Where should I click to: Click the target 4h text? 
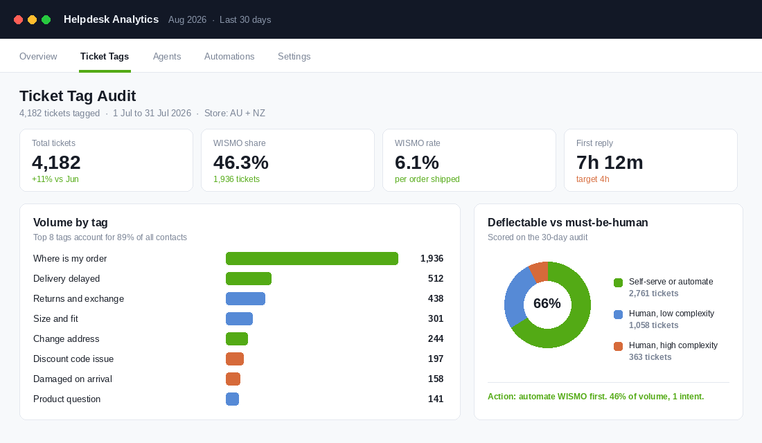pos(592,179)
